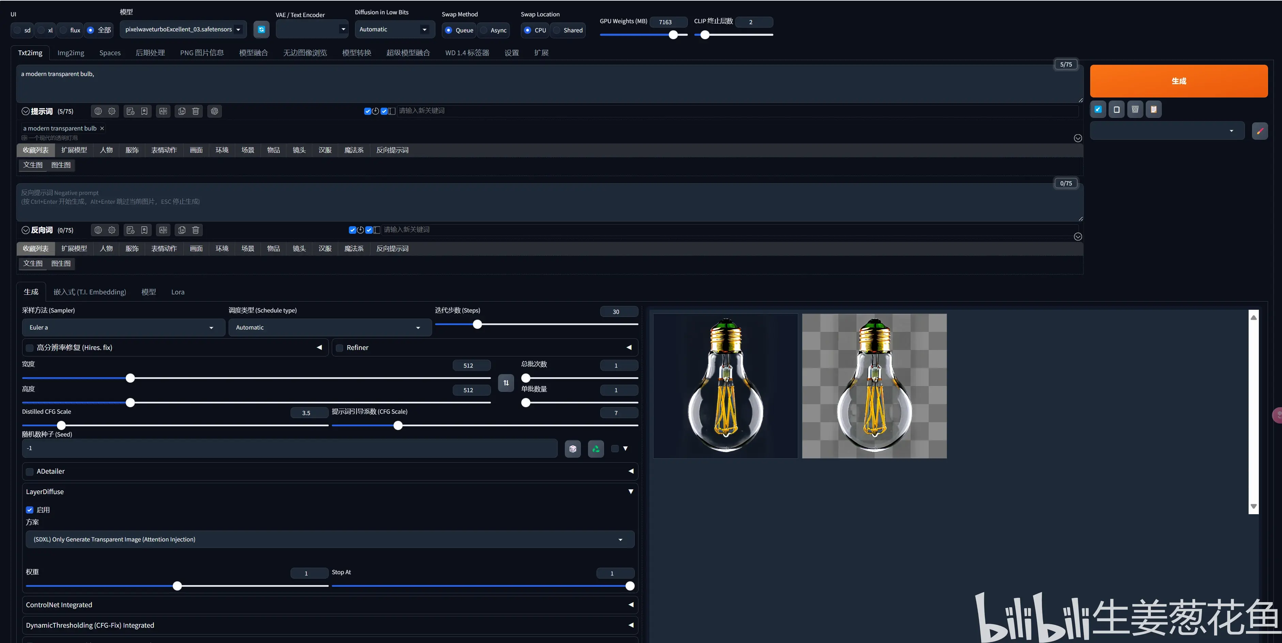
Task: Click the ChatGPT icon in prompt toolbar
Action: pyautogui.click(x=215, y=111)
